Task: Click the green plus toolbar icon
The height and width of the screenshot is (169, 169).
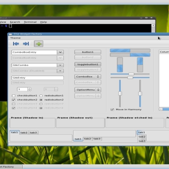Action: pyautogui.click(x=38, y=44)
